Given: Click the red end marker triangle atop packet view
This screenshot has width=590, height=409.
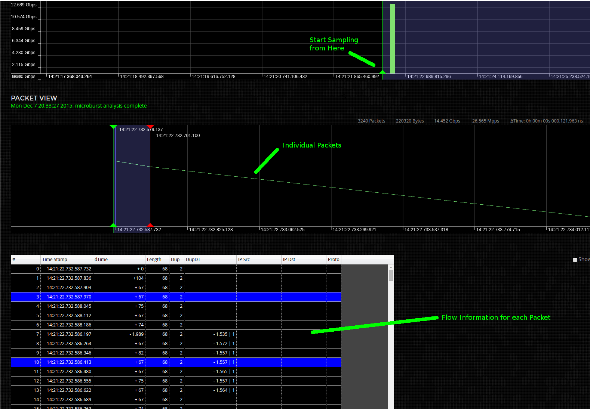Looking at the screenshot, I should click(x=150, y=127).
